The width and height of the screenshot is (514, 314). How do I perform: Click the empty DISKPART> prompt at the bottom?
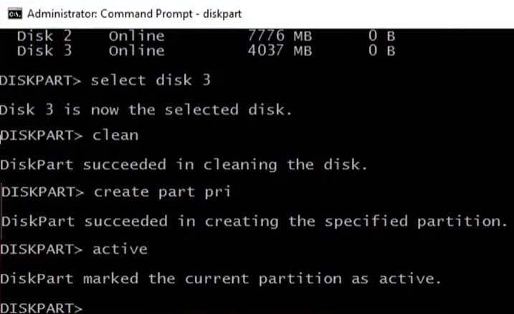pos(42,307)
